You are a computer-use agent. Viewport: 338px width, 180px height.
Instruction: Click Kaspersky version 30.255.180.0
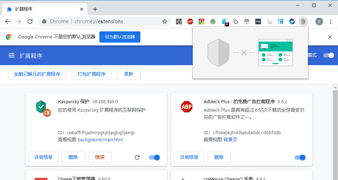click(x=105, y=101)
